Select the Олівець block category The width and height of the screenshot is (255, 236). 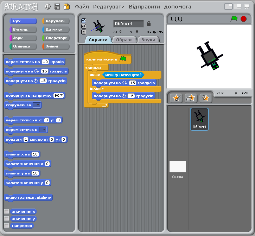pos(23,46)
